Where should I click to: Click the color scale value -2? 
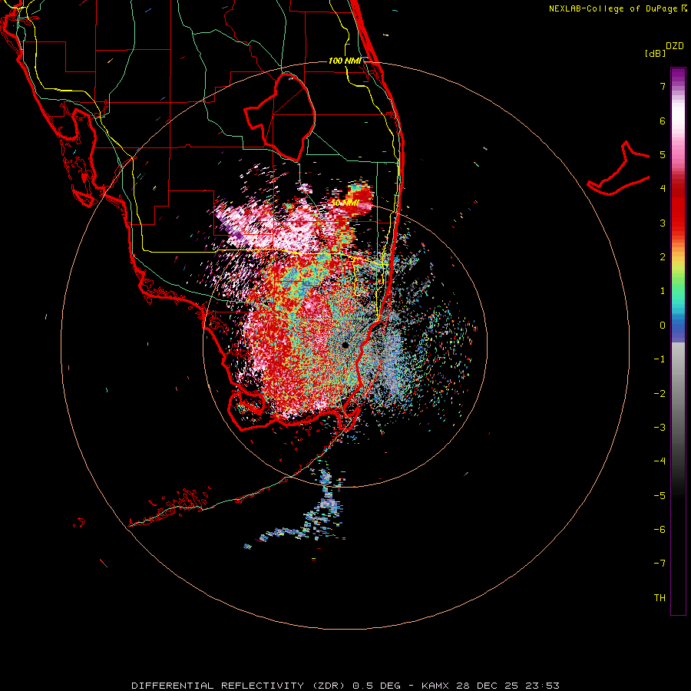tap(660, 394)
